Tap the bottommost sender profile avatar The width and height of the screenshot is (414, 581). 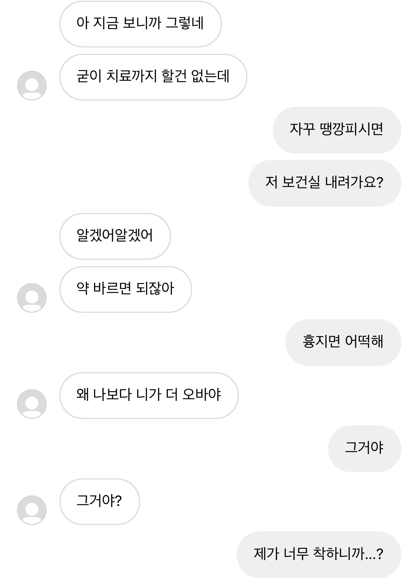[x=32, y=510]
